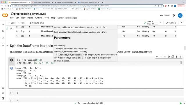
Task: Reload the page in browser
Action: click(x=8, y=6)
